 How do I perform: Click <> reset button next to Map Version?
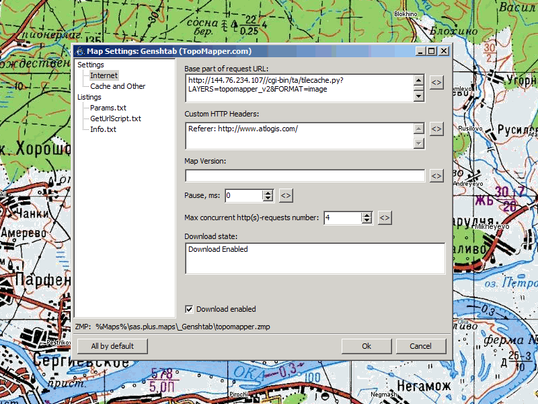(436, 176)
